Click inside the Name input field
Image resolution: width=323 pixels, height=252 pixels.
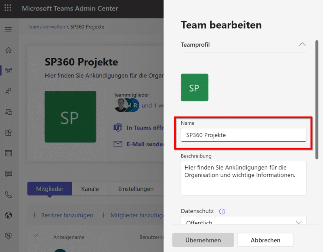(x=243, y=135)
